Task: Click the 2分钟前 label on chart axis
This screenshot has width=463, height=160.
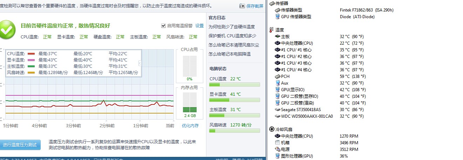Action: [x=108, y=126]
